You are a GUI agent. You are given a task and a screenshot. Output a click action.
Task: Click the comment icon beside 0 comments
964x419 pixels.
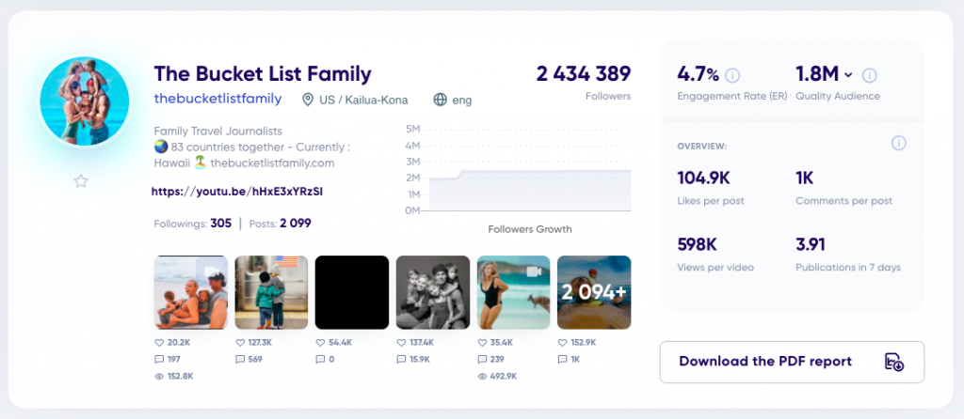[320, 360]
